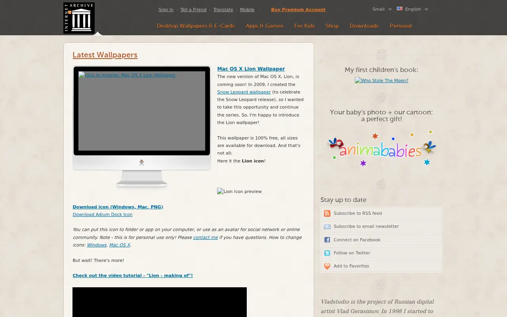
Task: Click the Lion wallpaper monitor preview
Action: (x=142, y=111)
